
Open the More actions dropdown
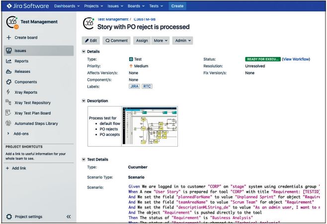pyautogui.click(x=160, y=41)
